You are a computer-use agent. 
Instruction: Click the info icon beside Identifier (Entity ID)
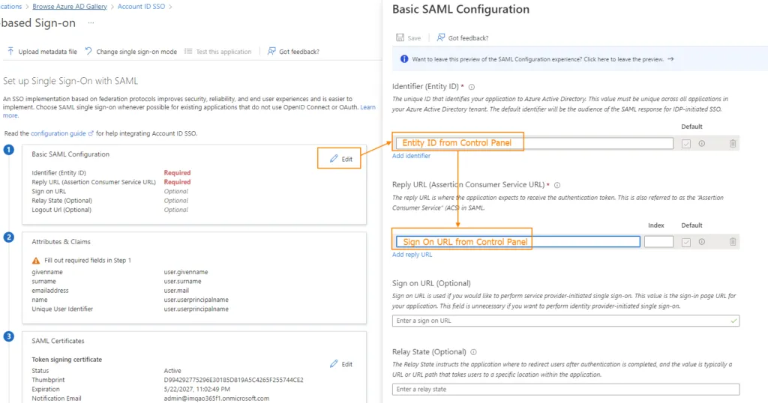pos(472,87)
